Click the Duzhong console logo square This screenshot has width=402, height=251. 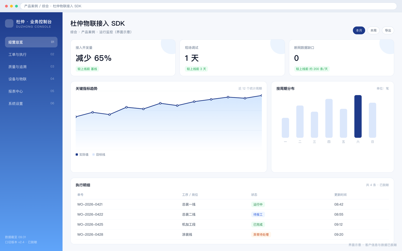click(9, 23)
